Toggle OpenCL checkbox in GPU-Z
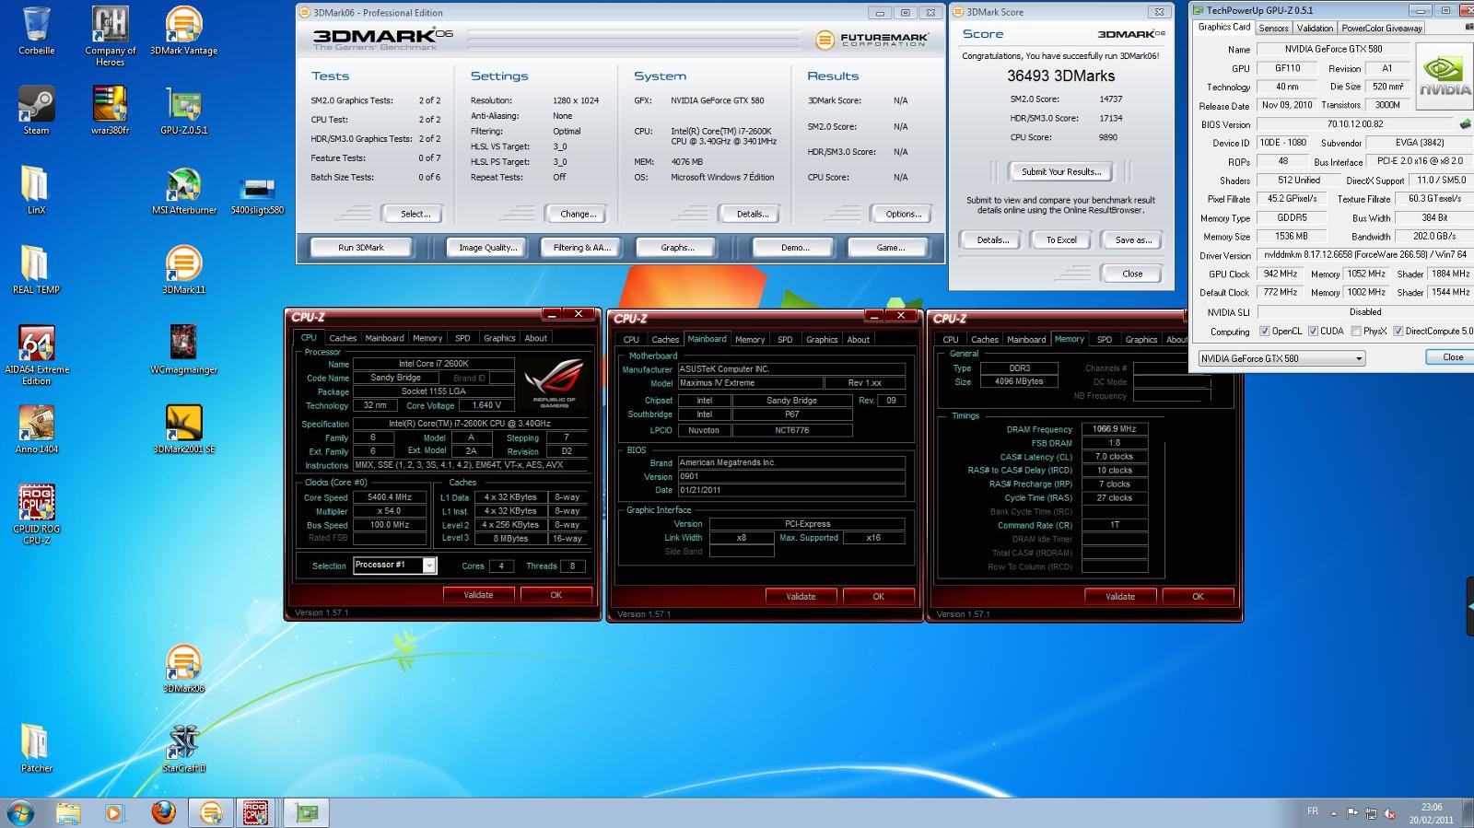1474x828 pixels. (1265, 332)
